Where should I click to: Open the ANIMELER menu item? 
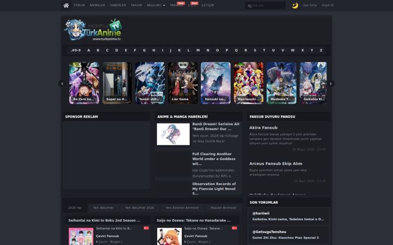point(97,5)
